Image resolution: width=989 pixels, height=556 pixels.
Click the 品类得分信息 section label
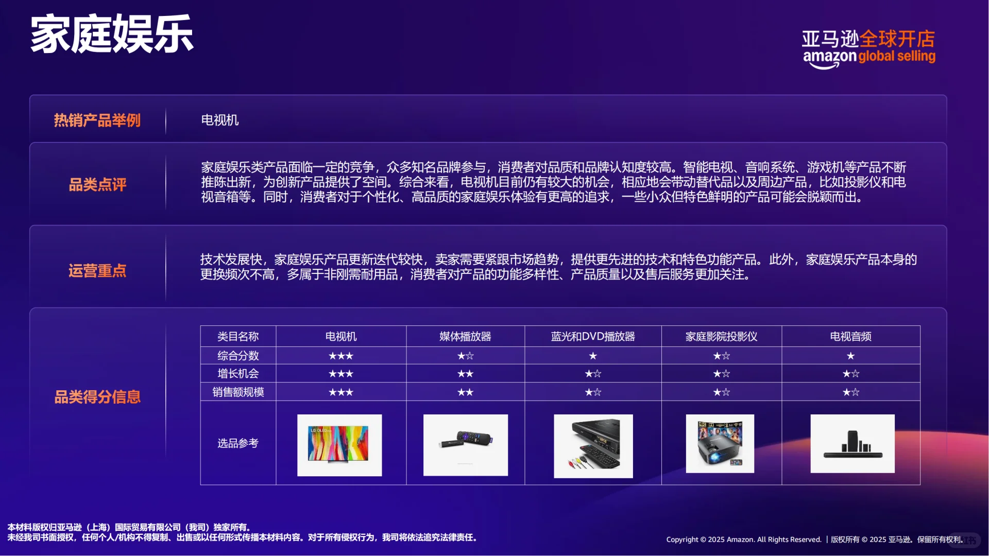98,396
